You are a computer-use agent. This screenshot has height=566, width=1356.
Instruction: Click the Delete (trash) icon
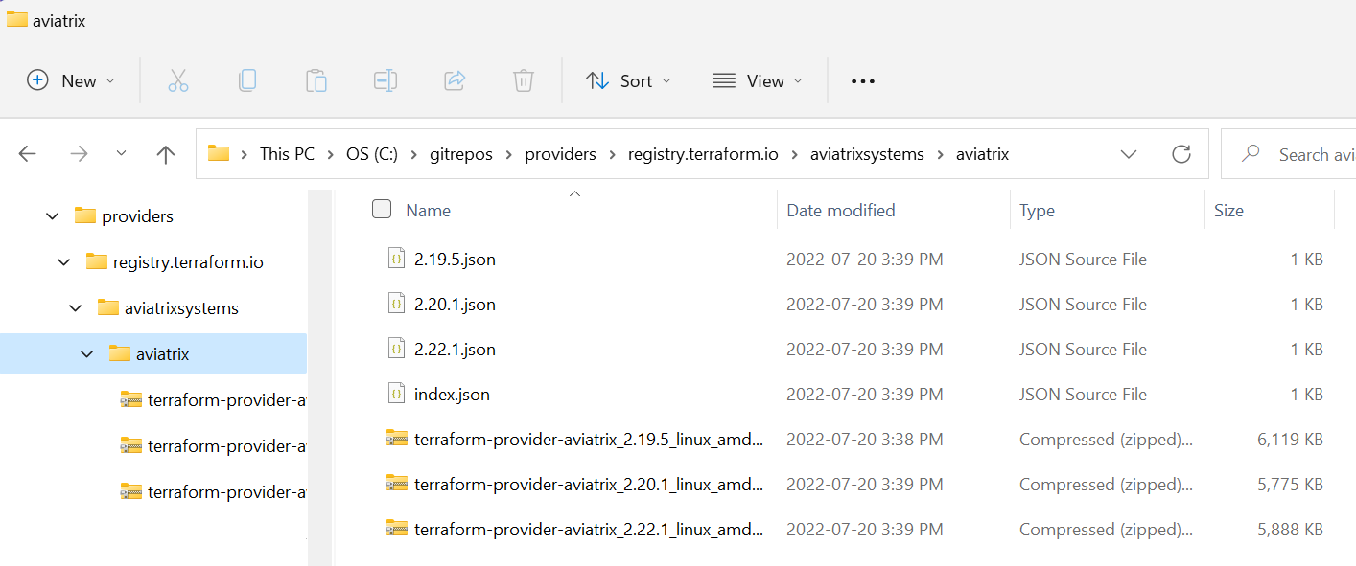tap(523, 80)
